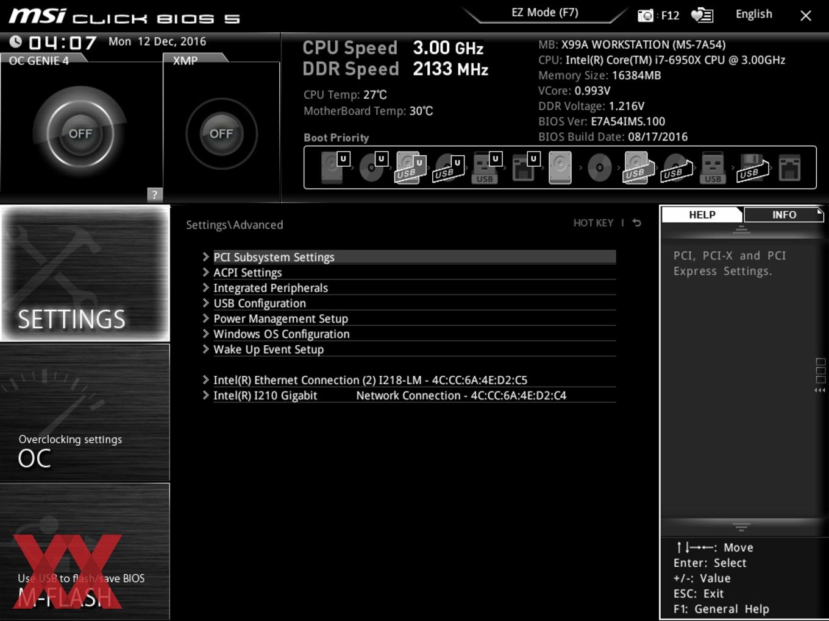The image size is (829, 621).
Task: Click the MSI Click BIOS 5 logo
Action: coord(124,16)
